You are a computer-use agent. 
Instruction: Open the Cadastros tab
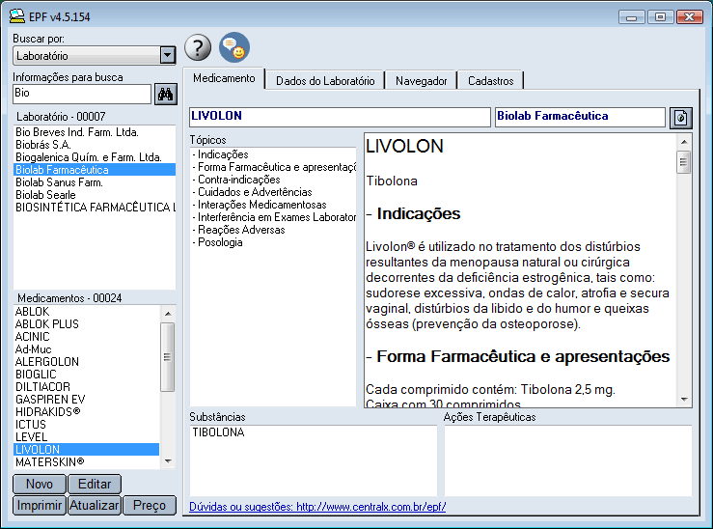click(491, 81)
